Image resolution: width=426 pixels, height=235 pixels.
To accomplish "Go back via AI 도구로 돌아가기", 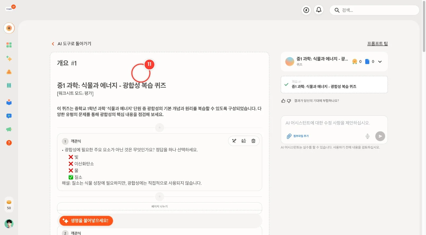I will tap(71, 44).
